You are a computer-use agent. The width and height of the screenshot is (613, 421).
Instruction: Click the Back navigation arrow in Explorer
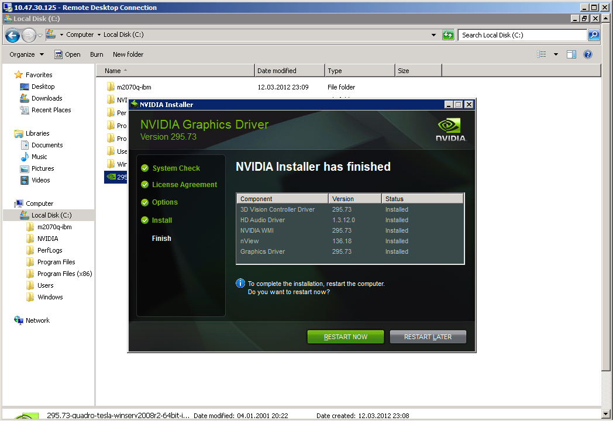[12, 35]
